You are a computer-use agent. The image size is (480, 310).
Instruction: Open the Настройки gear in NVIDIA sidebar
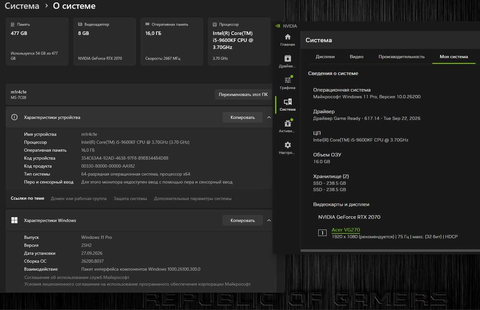(x=288, y=145)
